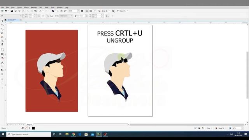Select the Shape tool below the Pick tool
The image size is (249, 140).
pos(2,25)
